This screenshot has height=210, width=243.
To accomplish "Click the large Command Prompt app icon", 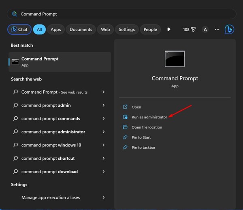I will click(x=175, y=59).
